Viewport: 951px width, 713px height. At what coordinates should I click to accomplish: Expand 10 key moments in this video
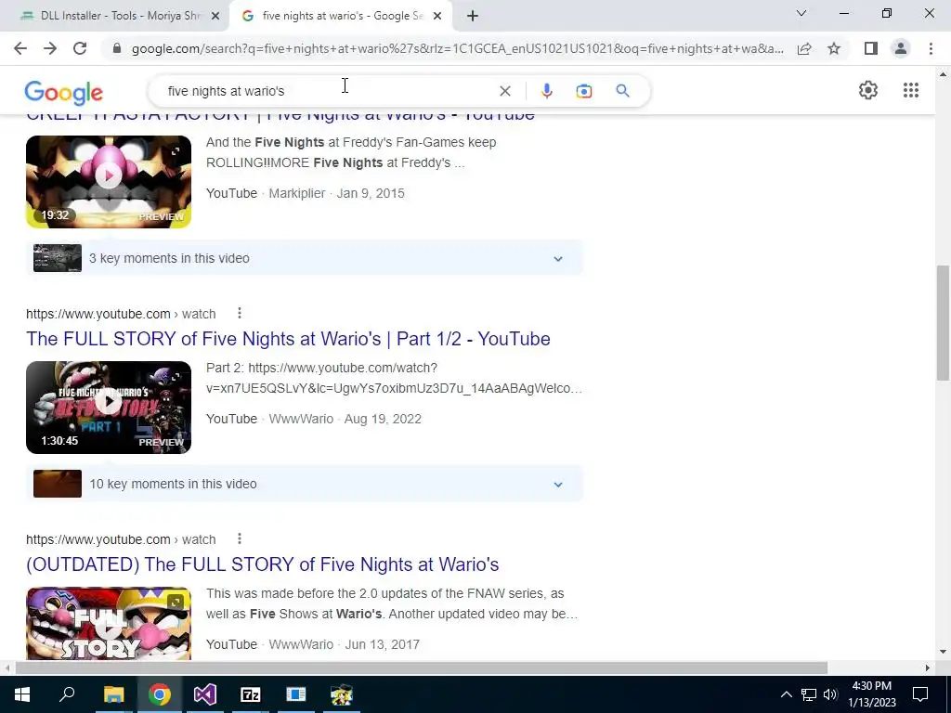point(305,484)
